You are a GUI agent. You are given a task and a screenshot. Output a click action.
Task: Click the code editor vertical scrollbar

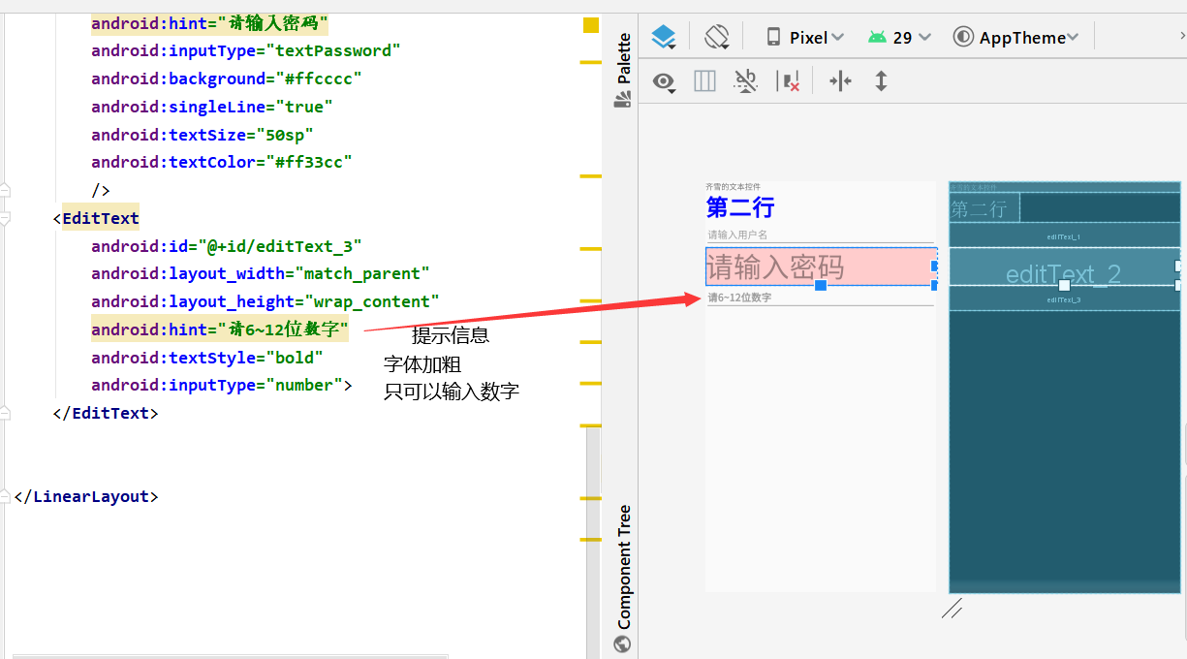pos(593,543)
